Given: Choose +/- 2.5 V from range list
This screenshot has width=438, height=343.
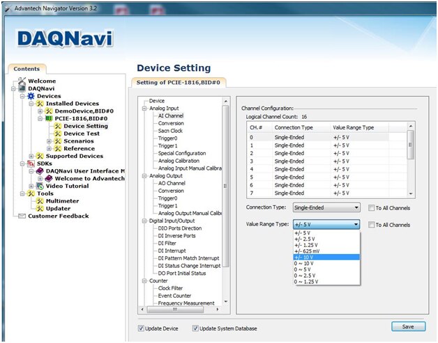Looking at the screenshot, I should 326,239.
